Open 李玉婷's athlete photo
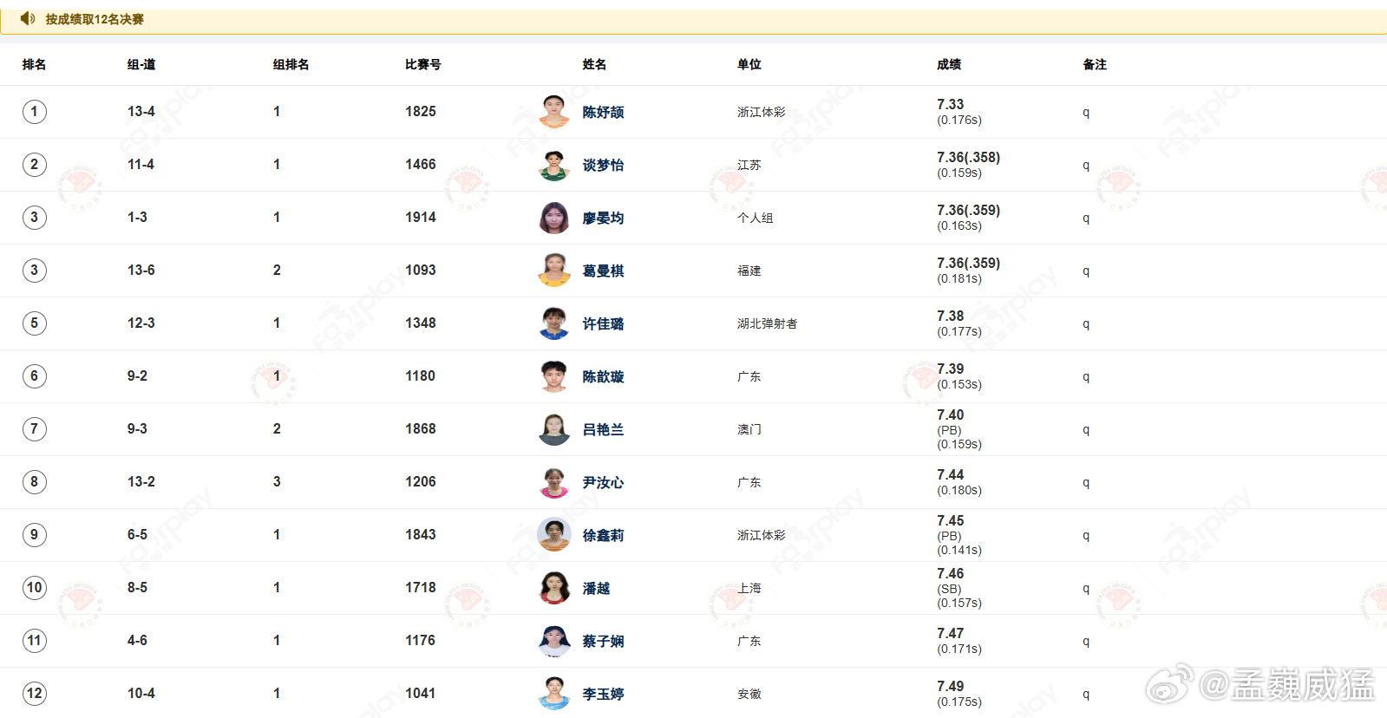The height and width of the screenshot is (718, 1387). [554, 694]
